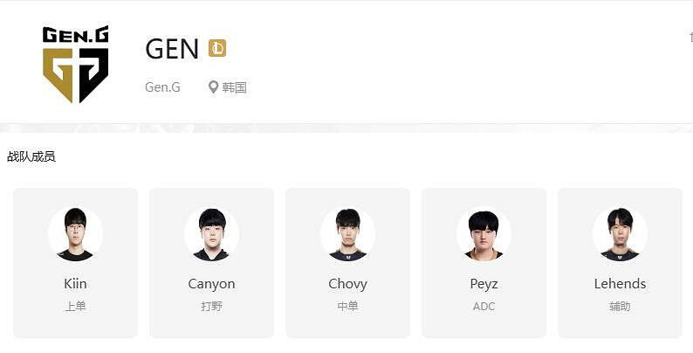Click the 上单 role label under Kiin
The height and width of the screenshot is (353, 693).
point(76,306)
